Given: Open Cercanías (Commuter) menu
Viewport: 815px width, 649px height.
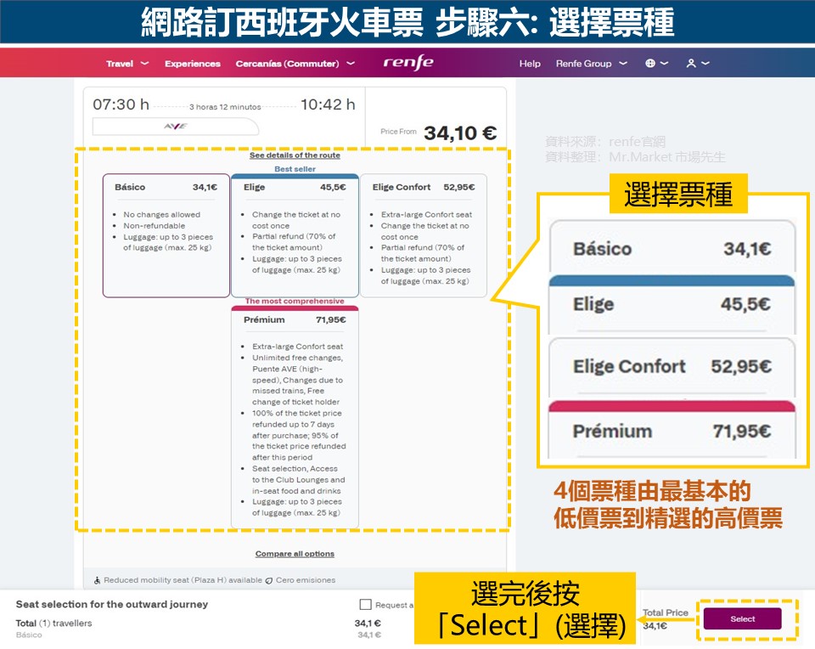Looking at the screenshot, I should (287, 64).
